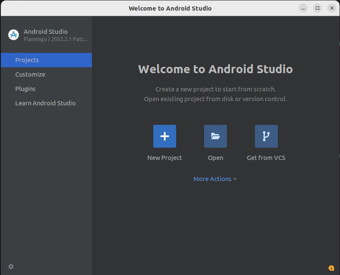Click the Get from VCS label
The height and width of the screenshot is (275, 340).
click(x=266, y=158)
